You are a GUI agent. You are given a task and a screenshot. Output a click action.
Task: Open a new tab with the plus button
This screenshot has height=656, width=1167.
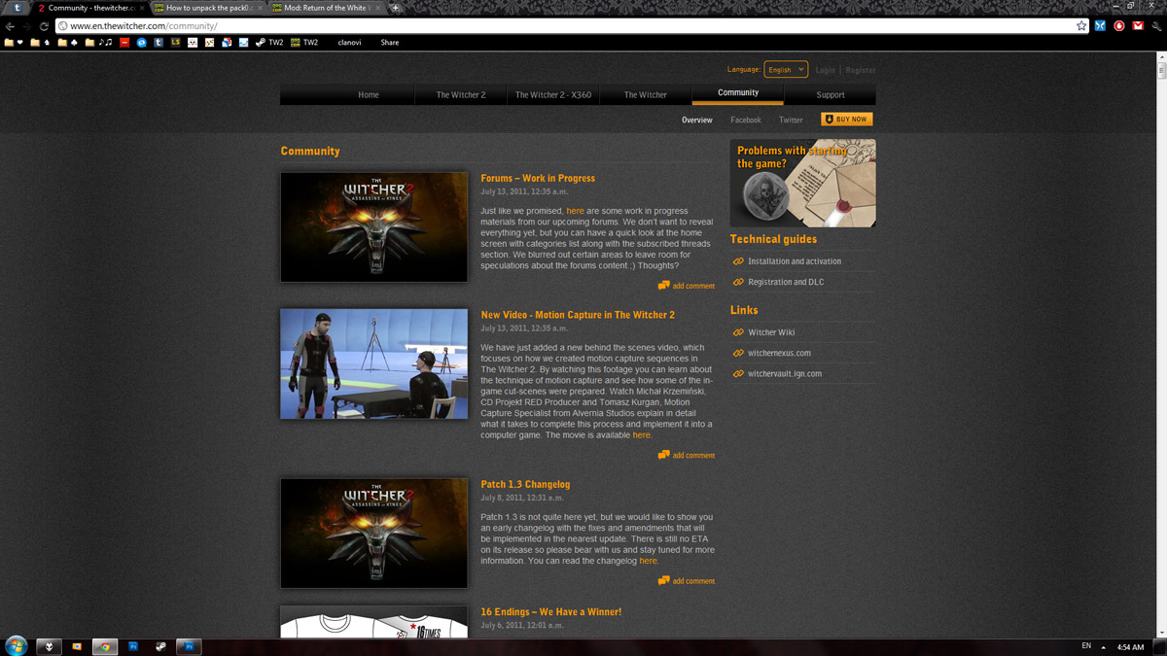coord(395,8)
